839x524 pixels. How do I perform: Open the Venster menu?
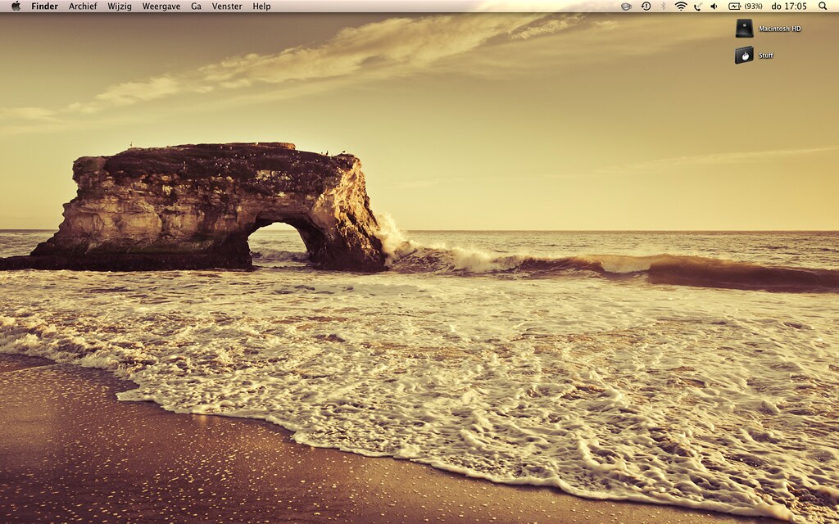tap(227, 7)
